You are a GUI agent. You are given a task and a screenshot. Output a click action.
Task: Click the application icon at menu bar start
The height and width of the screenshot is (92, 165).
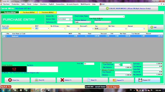[x=1, y=4]
